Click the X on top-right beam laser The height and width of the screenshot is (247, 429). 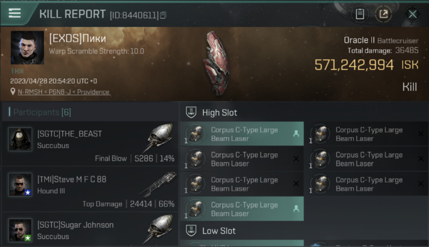(421, 134)
